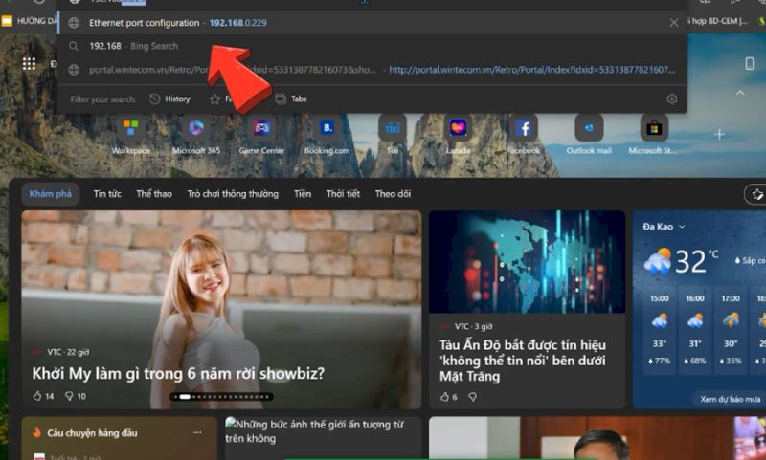This screenshot has width=766, height=460.
Task: Select the 15:00 hourly forecast
Action: (x=660, y=331)
